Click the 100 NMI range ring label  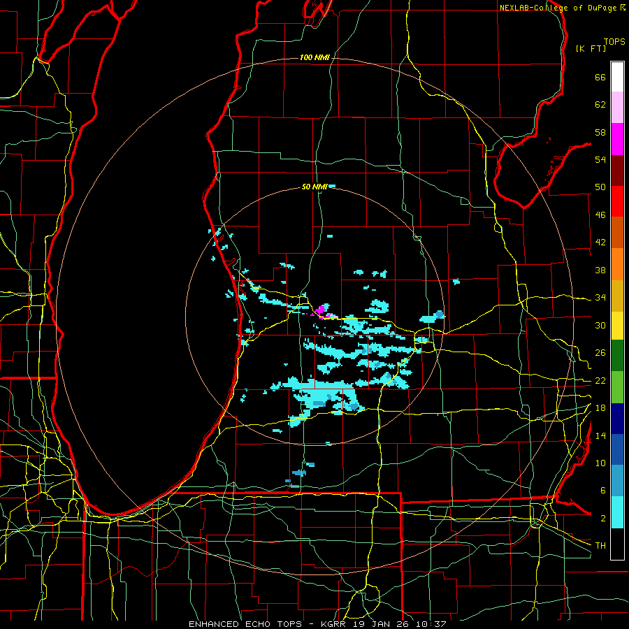click(314, 58)
